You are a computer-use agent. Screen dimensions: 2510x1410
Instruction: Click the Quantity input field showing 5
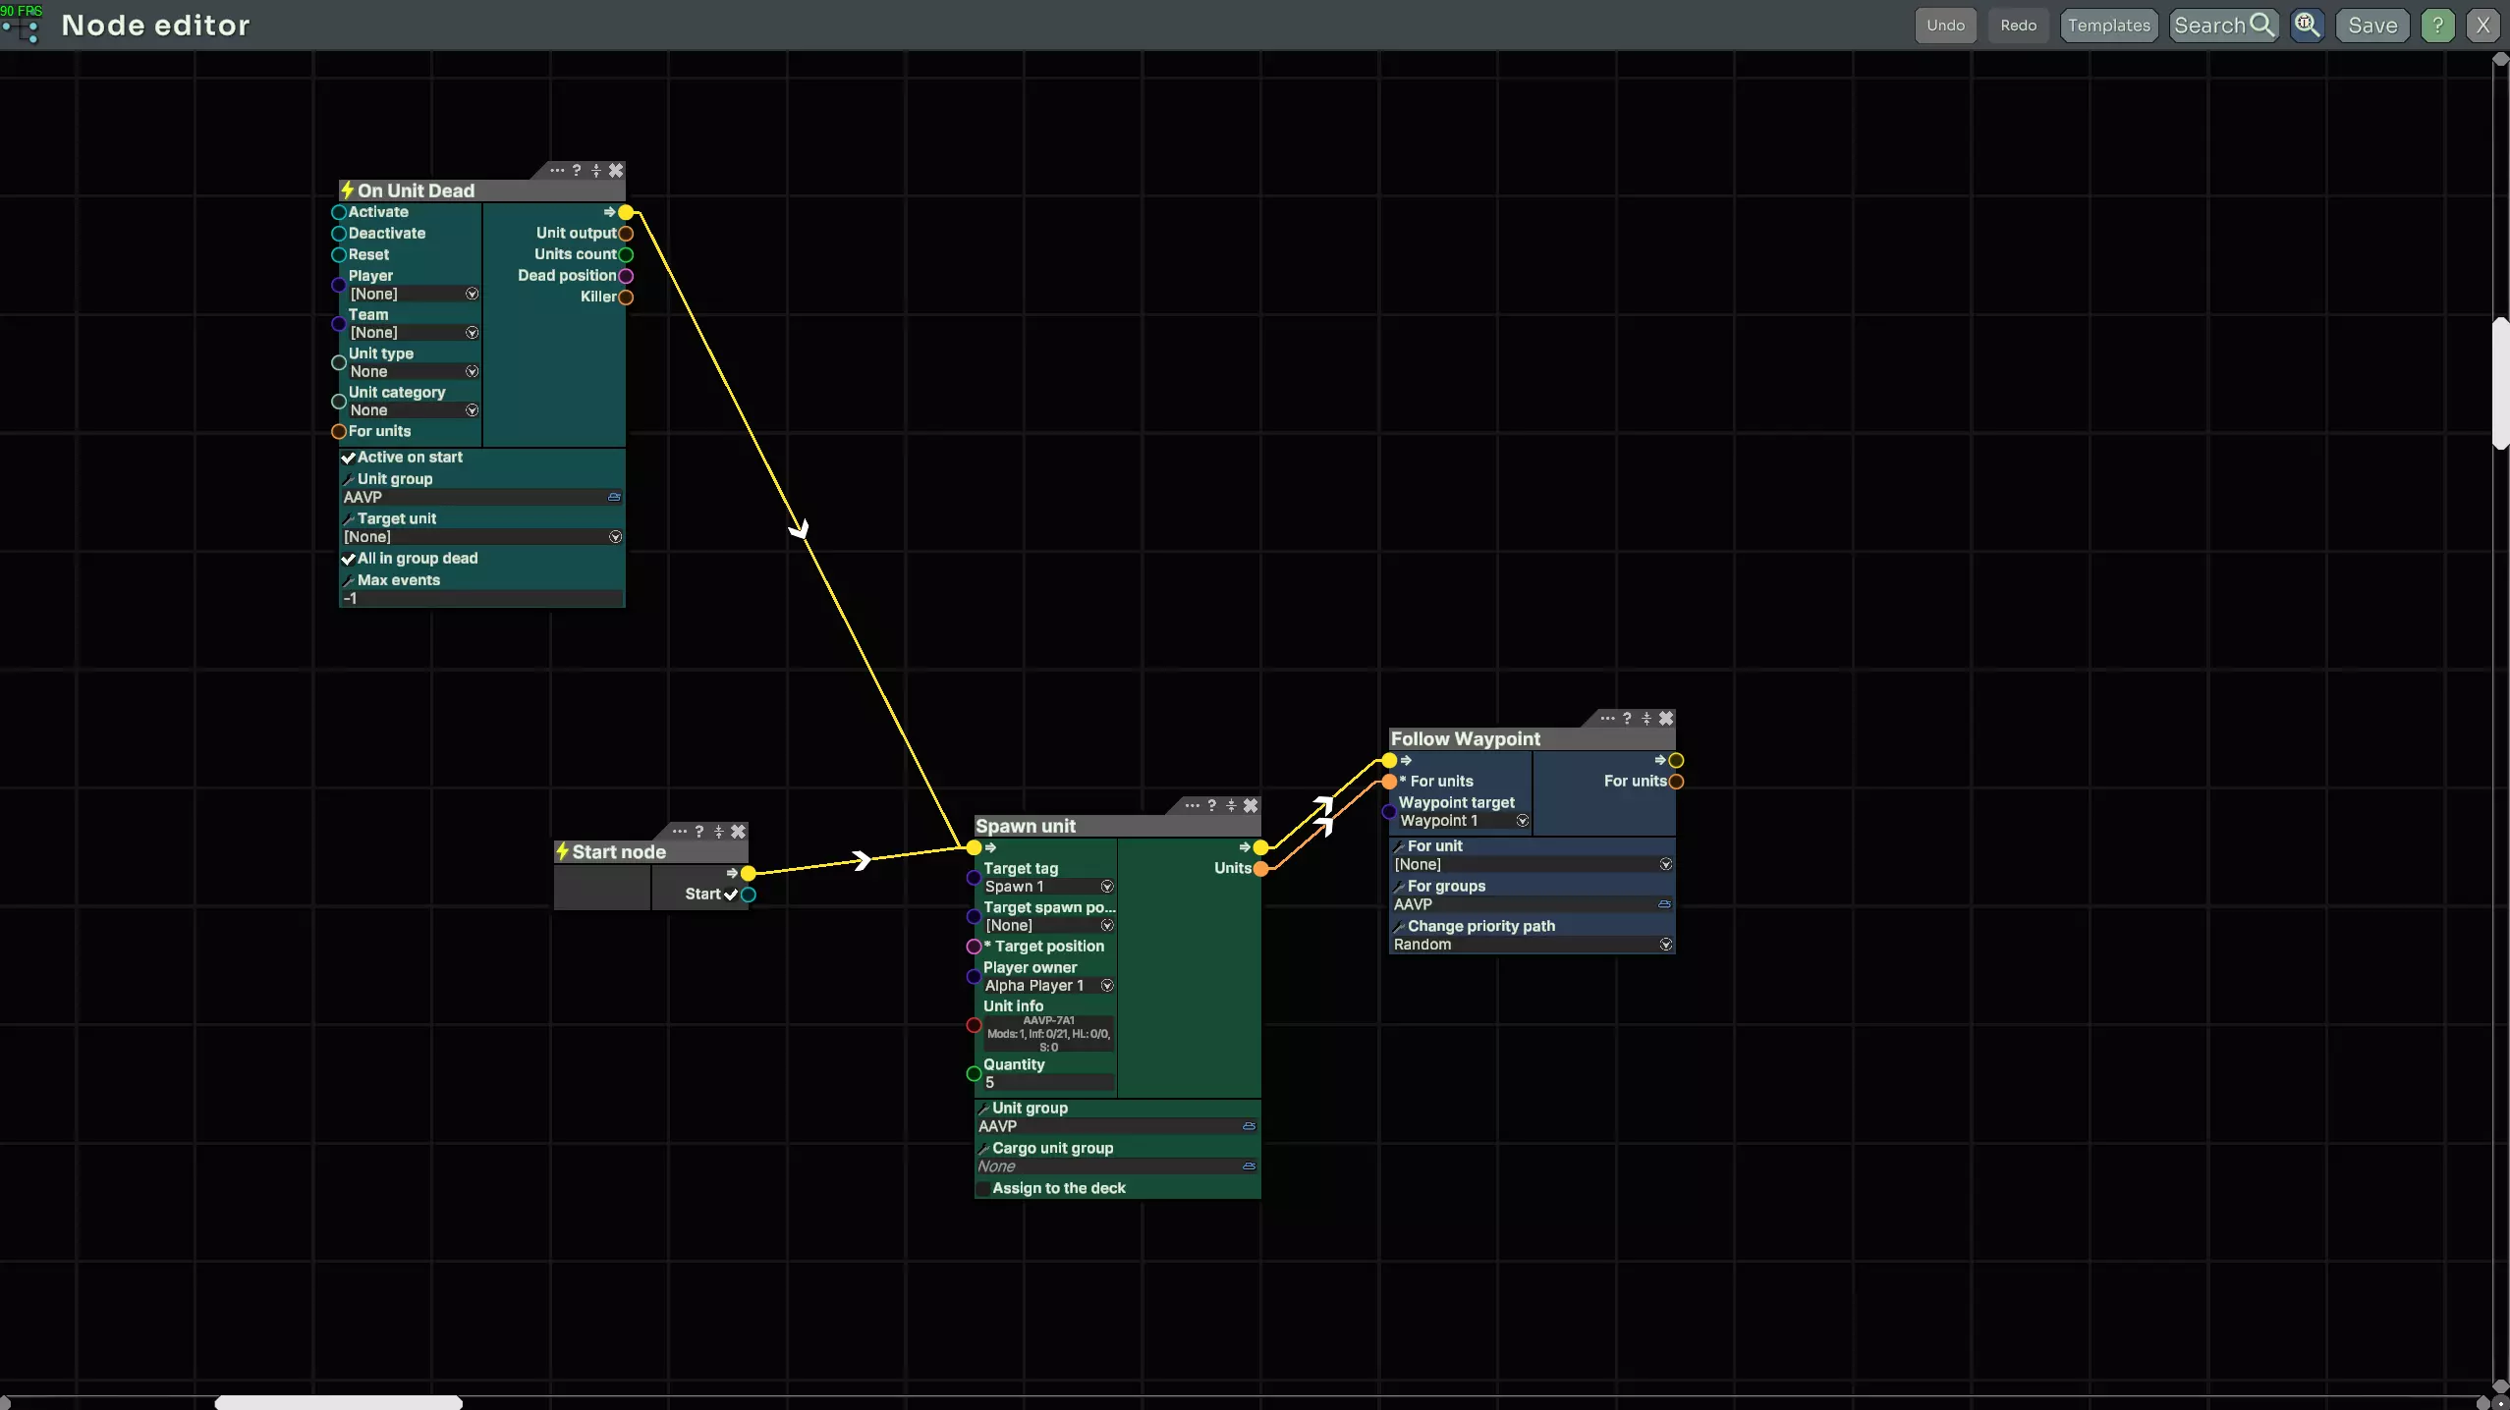tap(1048, 1082)
